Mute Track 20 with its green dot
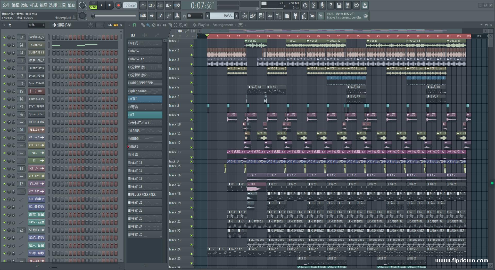Image resolution: width=495 pixels, height=270 pixels. [x=191, y=217]
